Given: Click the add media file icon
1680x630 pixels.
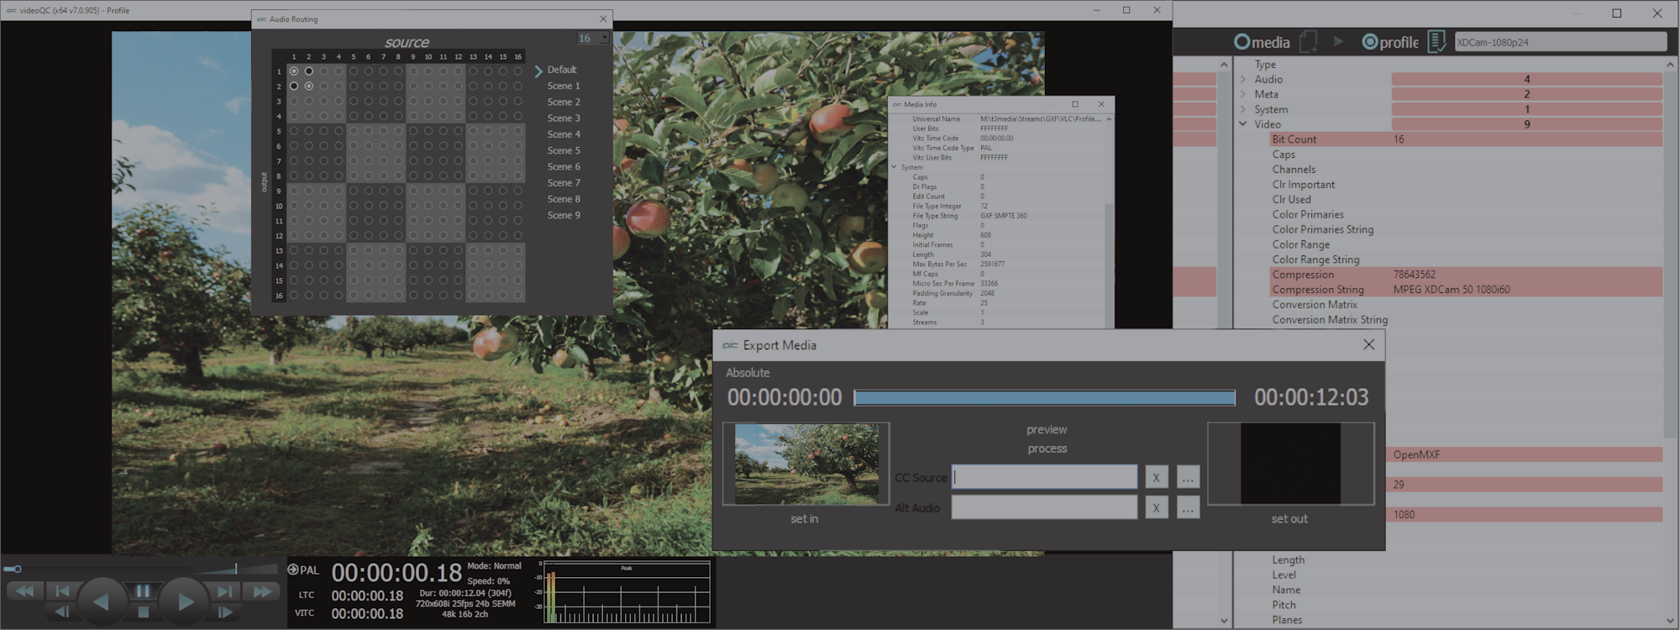Looking at the screenshot, I should pos(1308,41).
